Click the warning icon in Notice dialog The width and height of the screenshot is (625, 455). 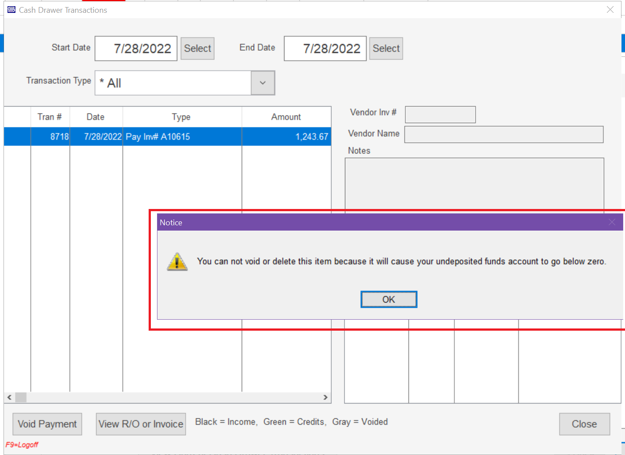click(x=177, y=262)
